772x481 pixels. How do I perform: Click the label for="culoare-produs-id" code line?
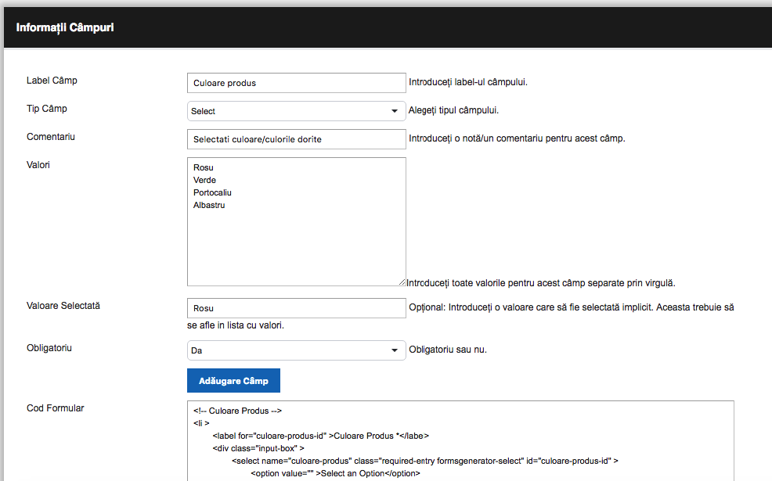coord(320,436)
